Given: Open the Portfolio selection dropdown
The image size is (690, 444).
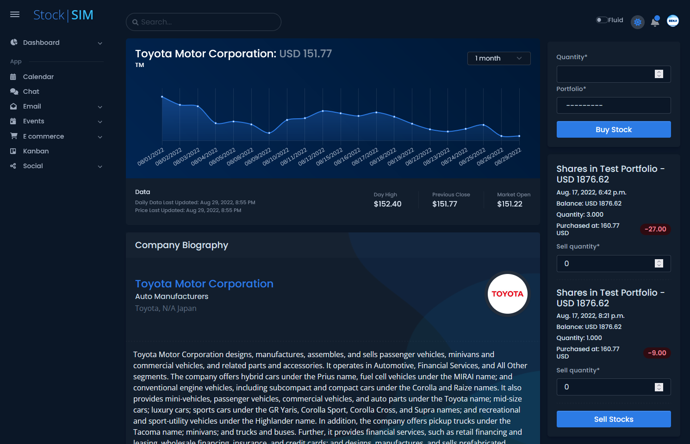Looking at the screenshot, I should [614, 105].
